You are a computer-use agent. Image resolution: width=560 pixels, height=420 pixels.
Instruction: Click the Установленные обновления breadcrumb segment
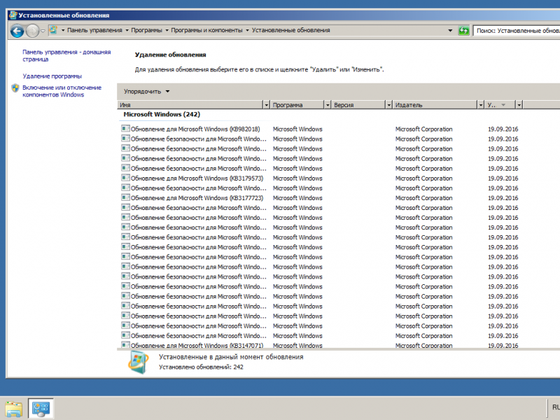pyautogui.click(x=290, y=30)
